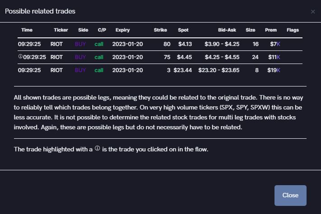Screen dimensions: 321x214
Task: Dismiss dialog with the X icon
Action: 313,12
